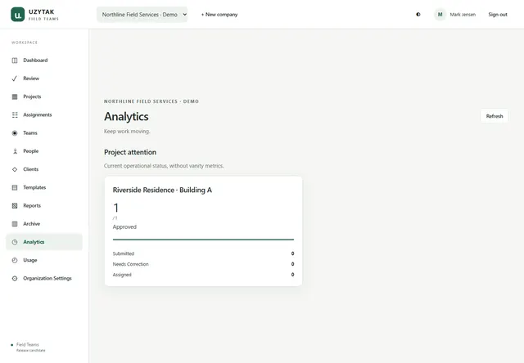
Task: Click the Uzytak logo icon
Action: pyautogui.click(x=18, y=15)
